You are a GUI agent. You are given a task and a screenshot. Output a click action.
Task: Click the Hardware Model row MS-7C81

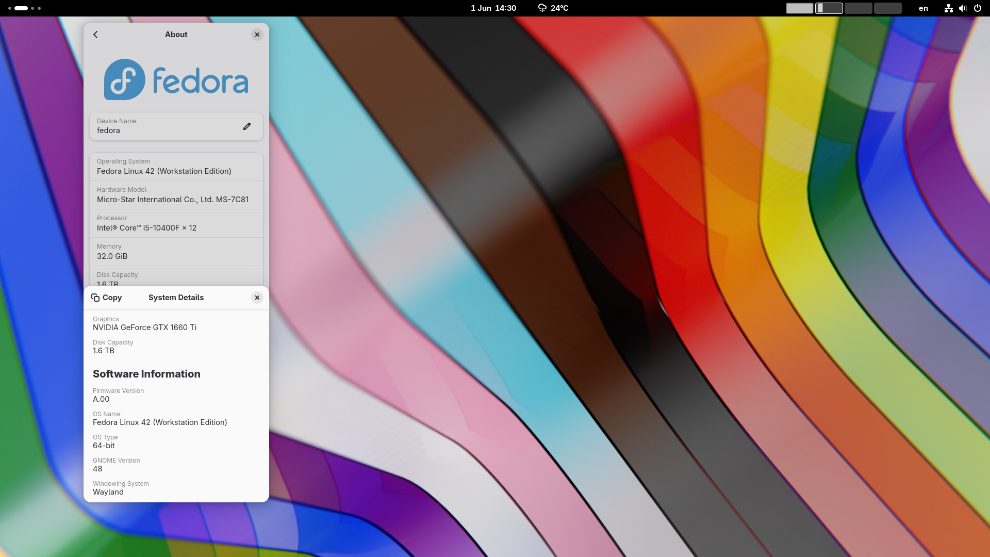click(176, 195)
